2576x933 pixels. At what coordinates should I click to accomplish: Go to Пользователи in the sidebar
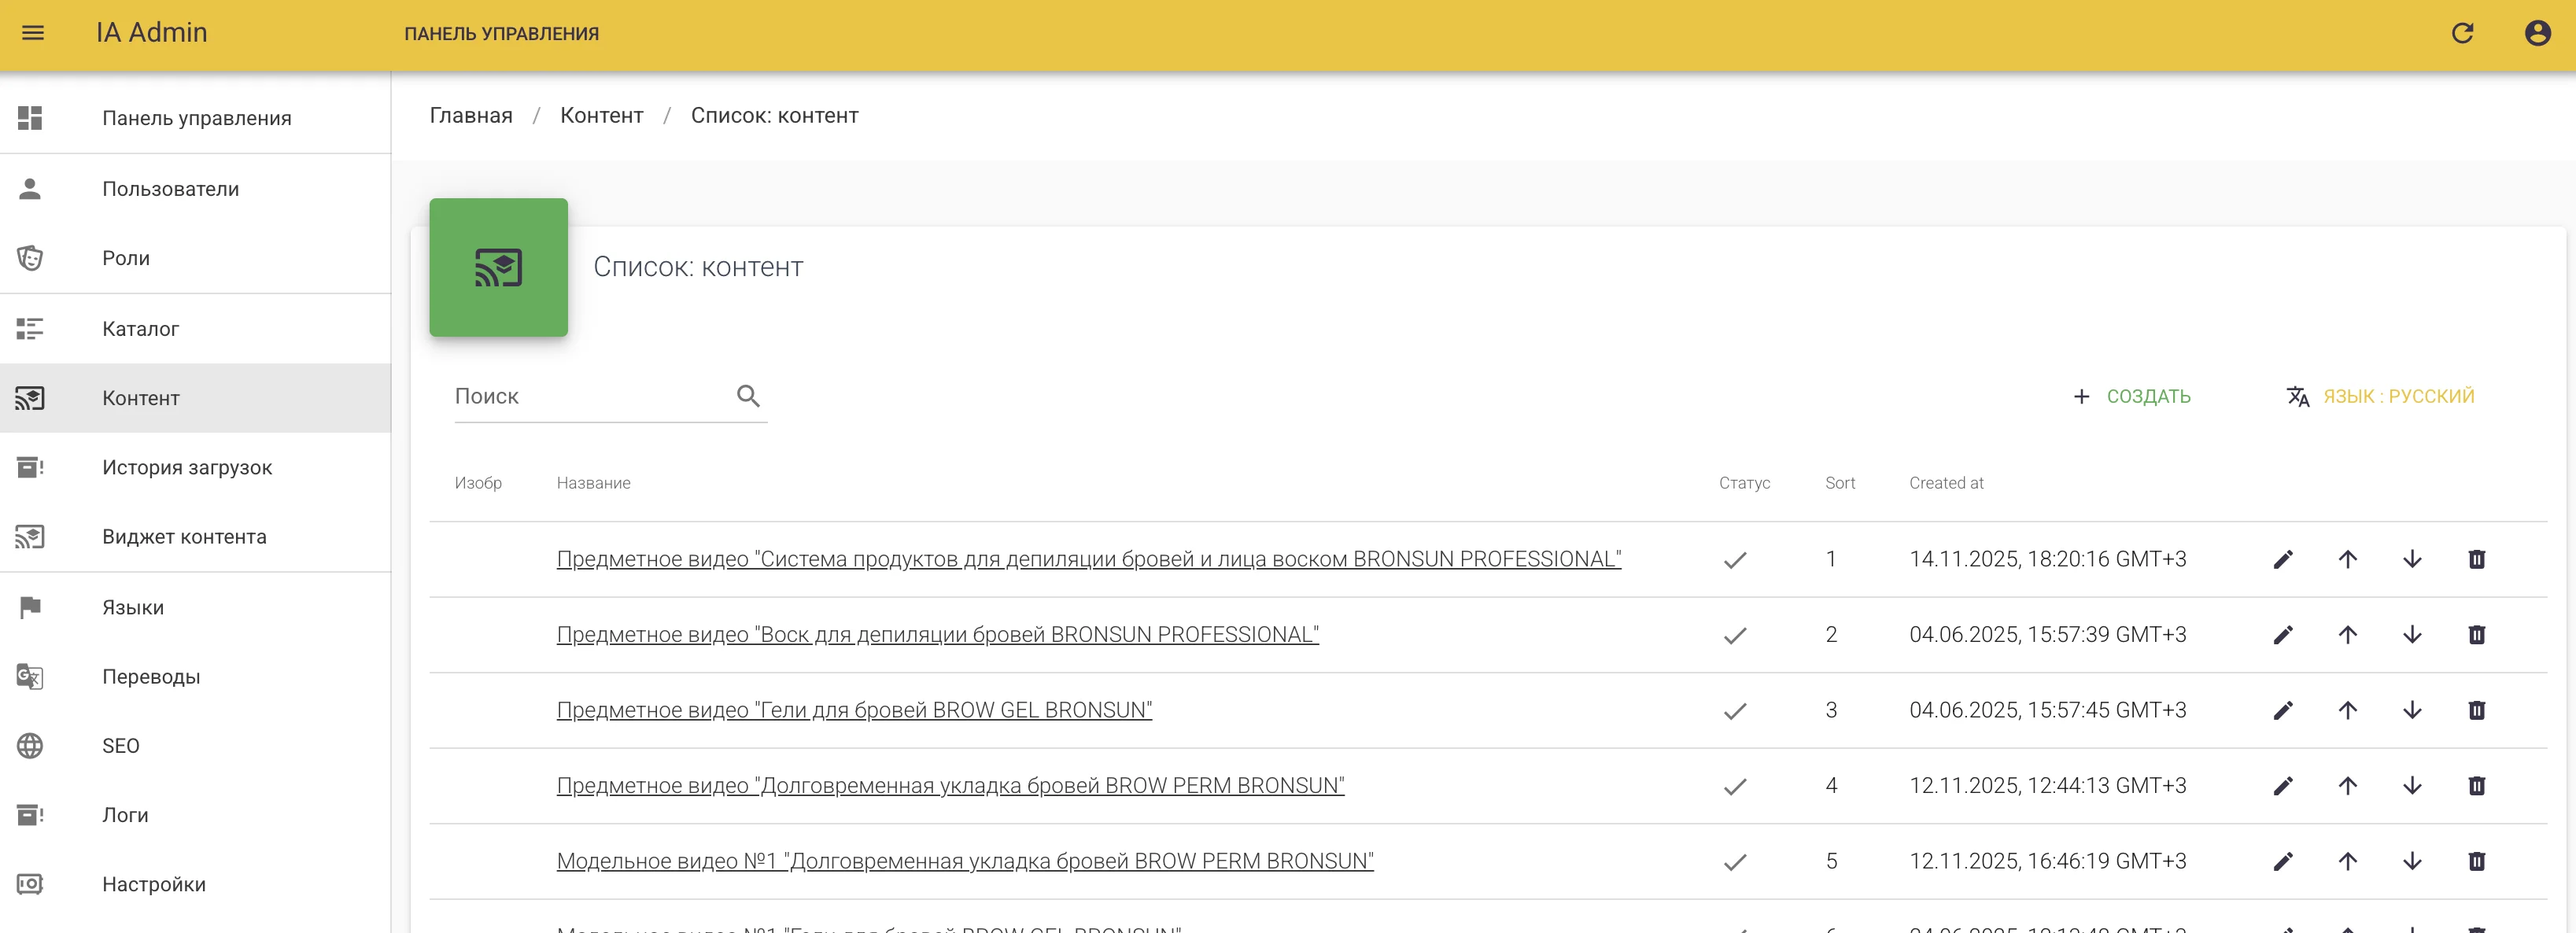point(170,189)
